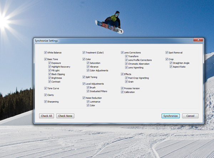The image size is (214, 158).
Task: Disable the Sharpening checkbox
Action: point(45,102)
